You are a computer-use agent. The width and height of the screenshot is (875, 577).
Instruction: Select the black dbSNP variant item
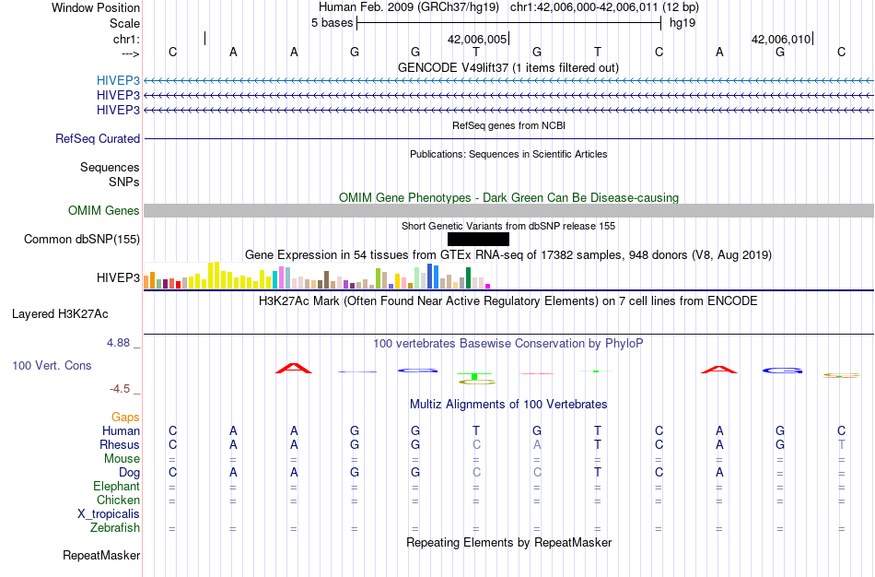(x=478, y=239)
